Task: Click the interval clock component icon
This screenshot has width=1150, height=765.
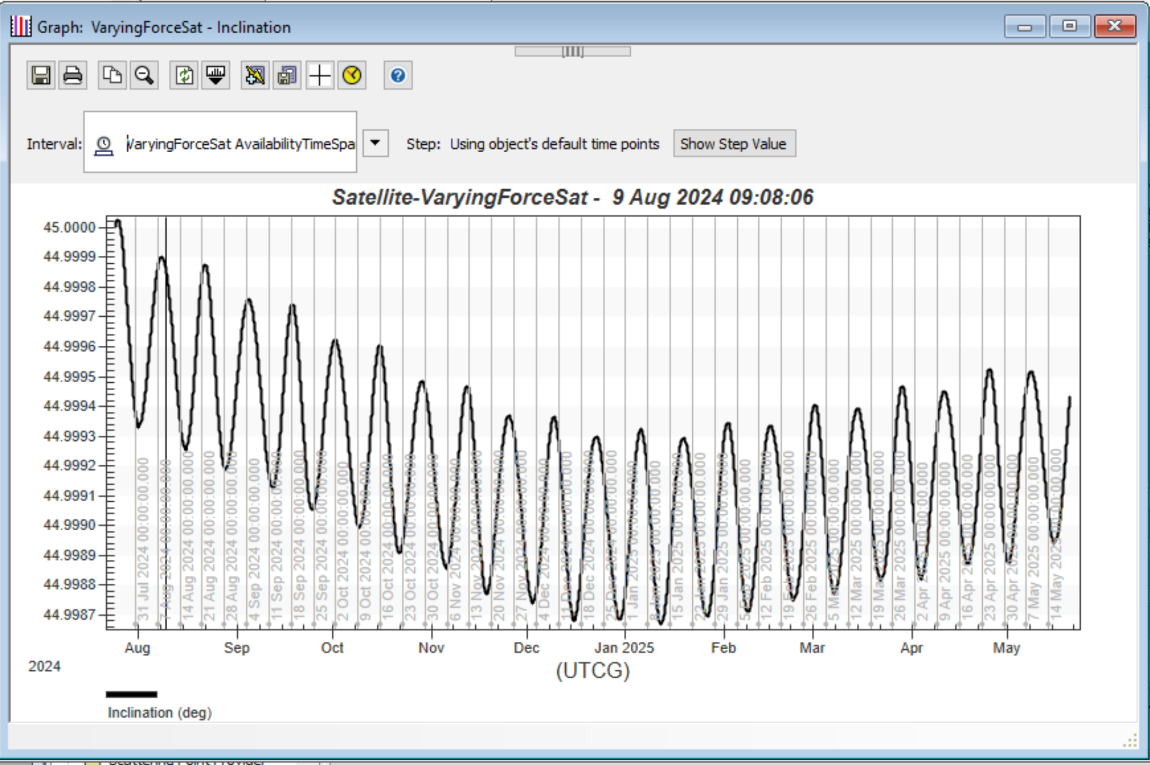Action: coord(104,145)
